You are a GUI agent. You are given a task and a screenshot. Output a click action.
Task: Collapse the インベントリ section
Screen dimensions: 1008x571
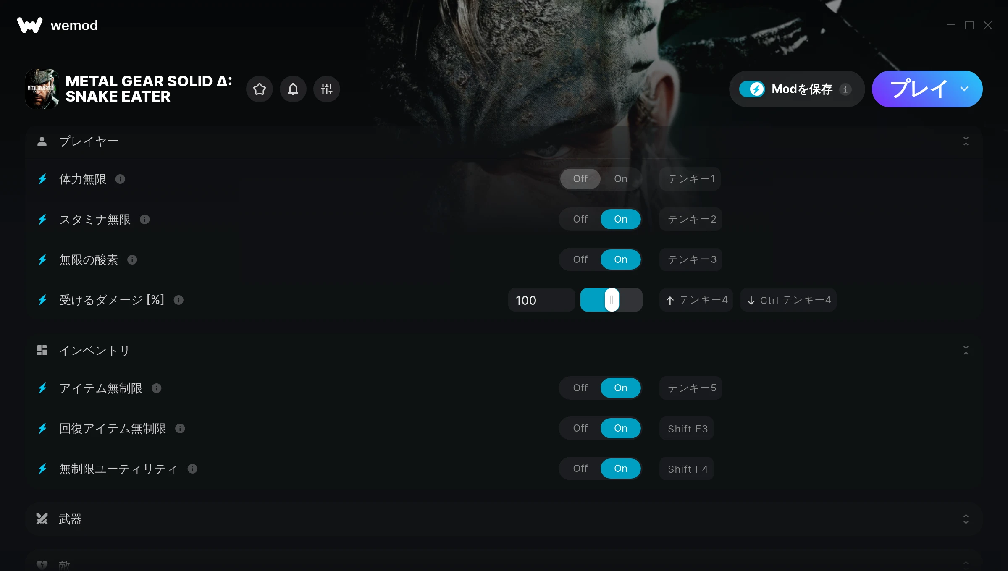(966, 350)
